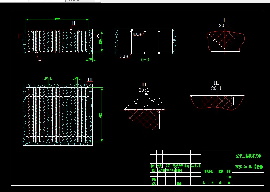Image resolution: width=270 pixels, height=192 pixels.
Task: Select the center III 20:1 detail title
Action: pos(144,87)
